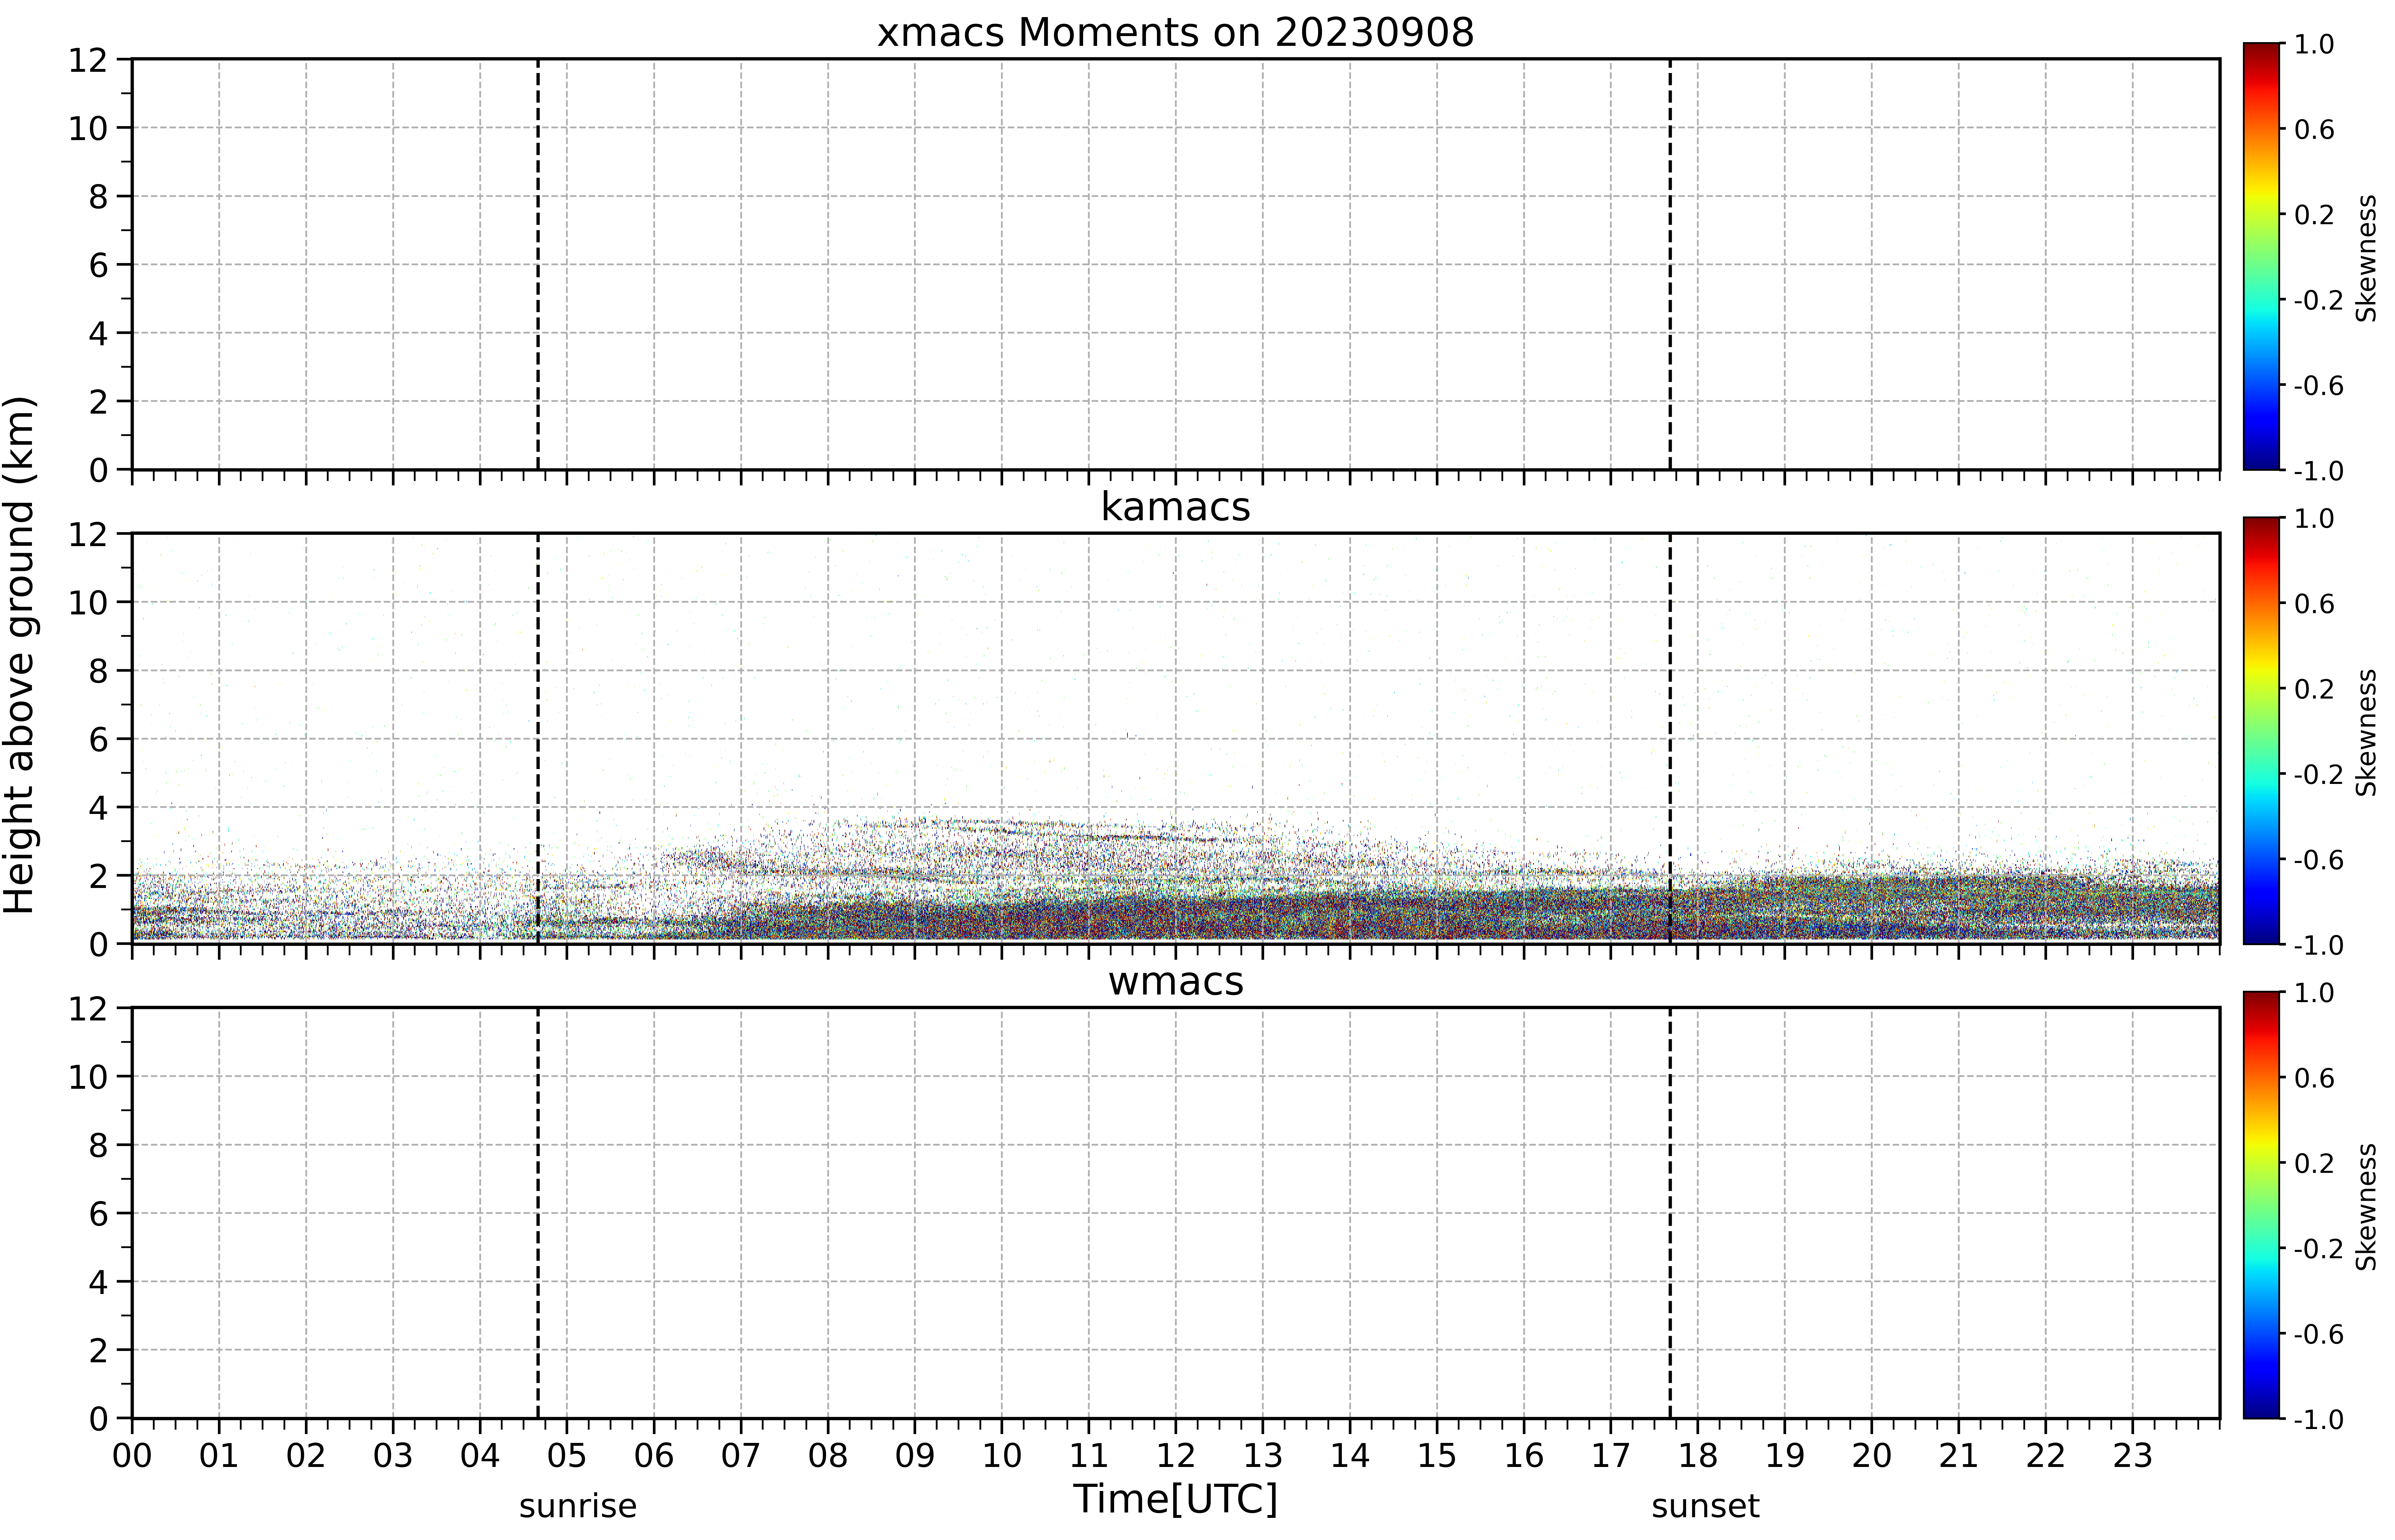Click the sunrise dashed line in xmacs panel
The height and width of the screenshot is (1540, 2395).
click(538, 264)
